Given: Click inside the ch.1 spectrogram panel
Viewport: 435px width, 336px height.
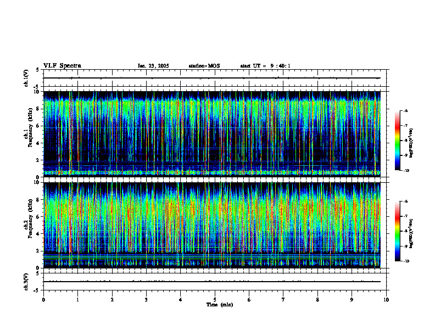Looking at the screenshot, I should pyautogui.click(x=212, y=134).
